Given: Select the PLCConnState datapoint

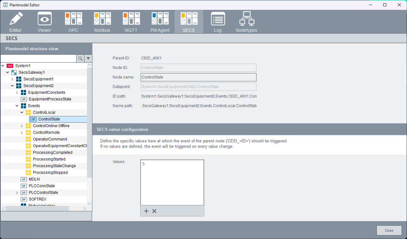Looking at the screenshot, I should pyautogui.click(x=42, y=186).
